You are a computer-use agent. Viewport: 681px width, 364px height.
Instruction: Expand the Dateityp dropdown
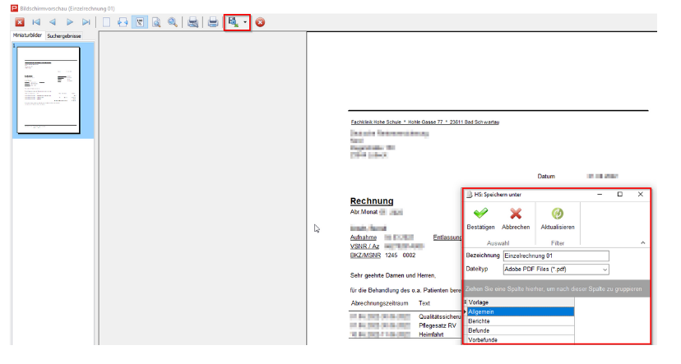click(x=605, y=269)
